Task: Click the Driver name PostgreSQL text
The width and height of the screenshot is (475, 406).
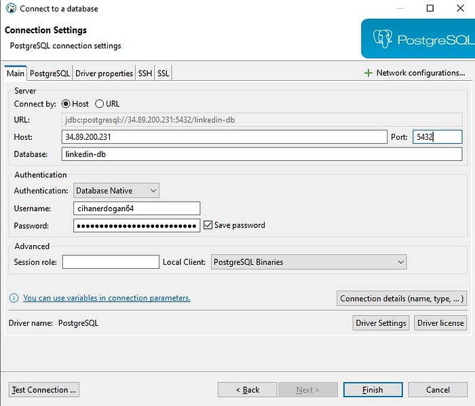Action: (x=78, y=323)
